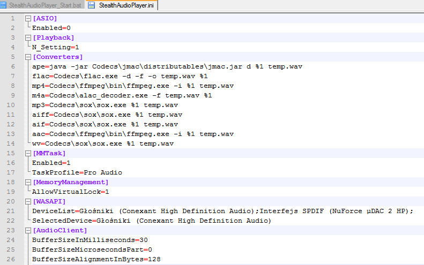Viewport: 424px width, 265px height.
Task: Click the [Converters] section header
Action: coord(57,57)
